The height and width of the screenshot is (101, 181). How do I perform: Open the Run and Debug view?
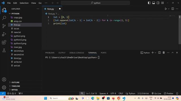pos(4,34)
